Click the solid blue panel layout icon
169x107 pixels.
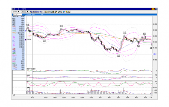38,12
